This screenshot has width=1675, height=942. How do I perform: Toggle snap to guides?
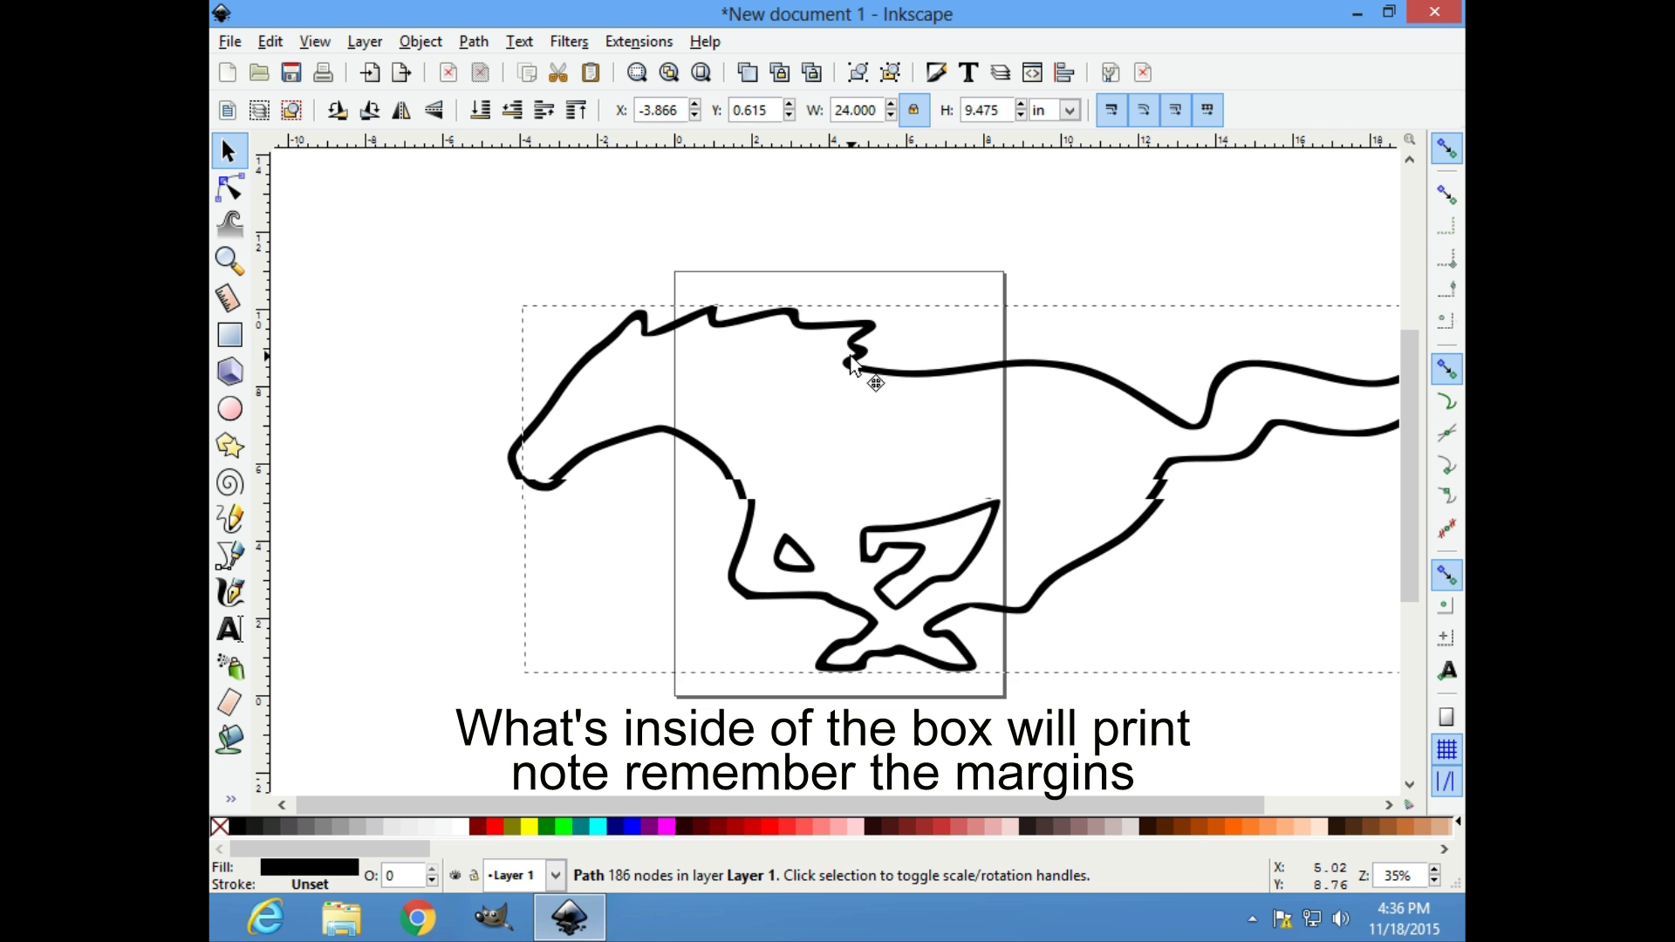coord(1446,782)
